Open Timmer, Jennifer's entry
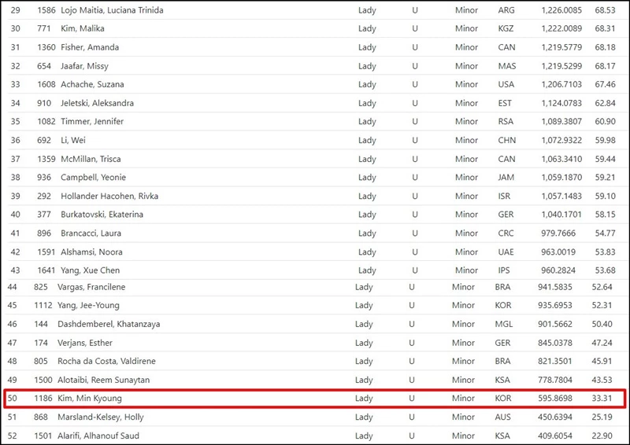The image size is (630, 445). 92,122
